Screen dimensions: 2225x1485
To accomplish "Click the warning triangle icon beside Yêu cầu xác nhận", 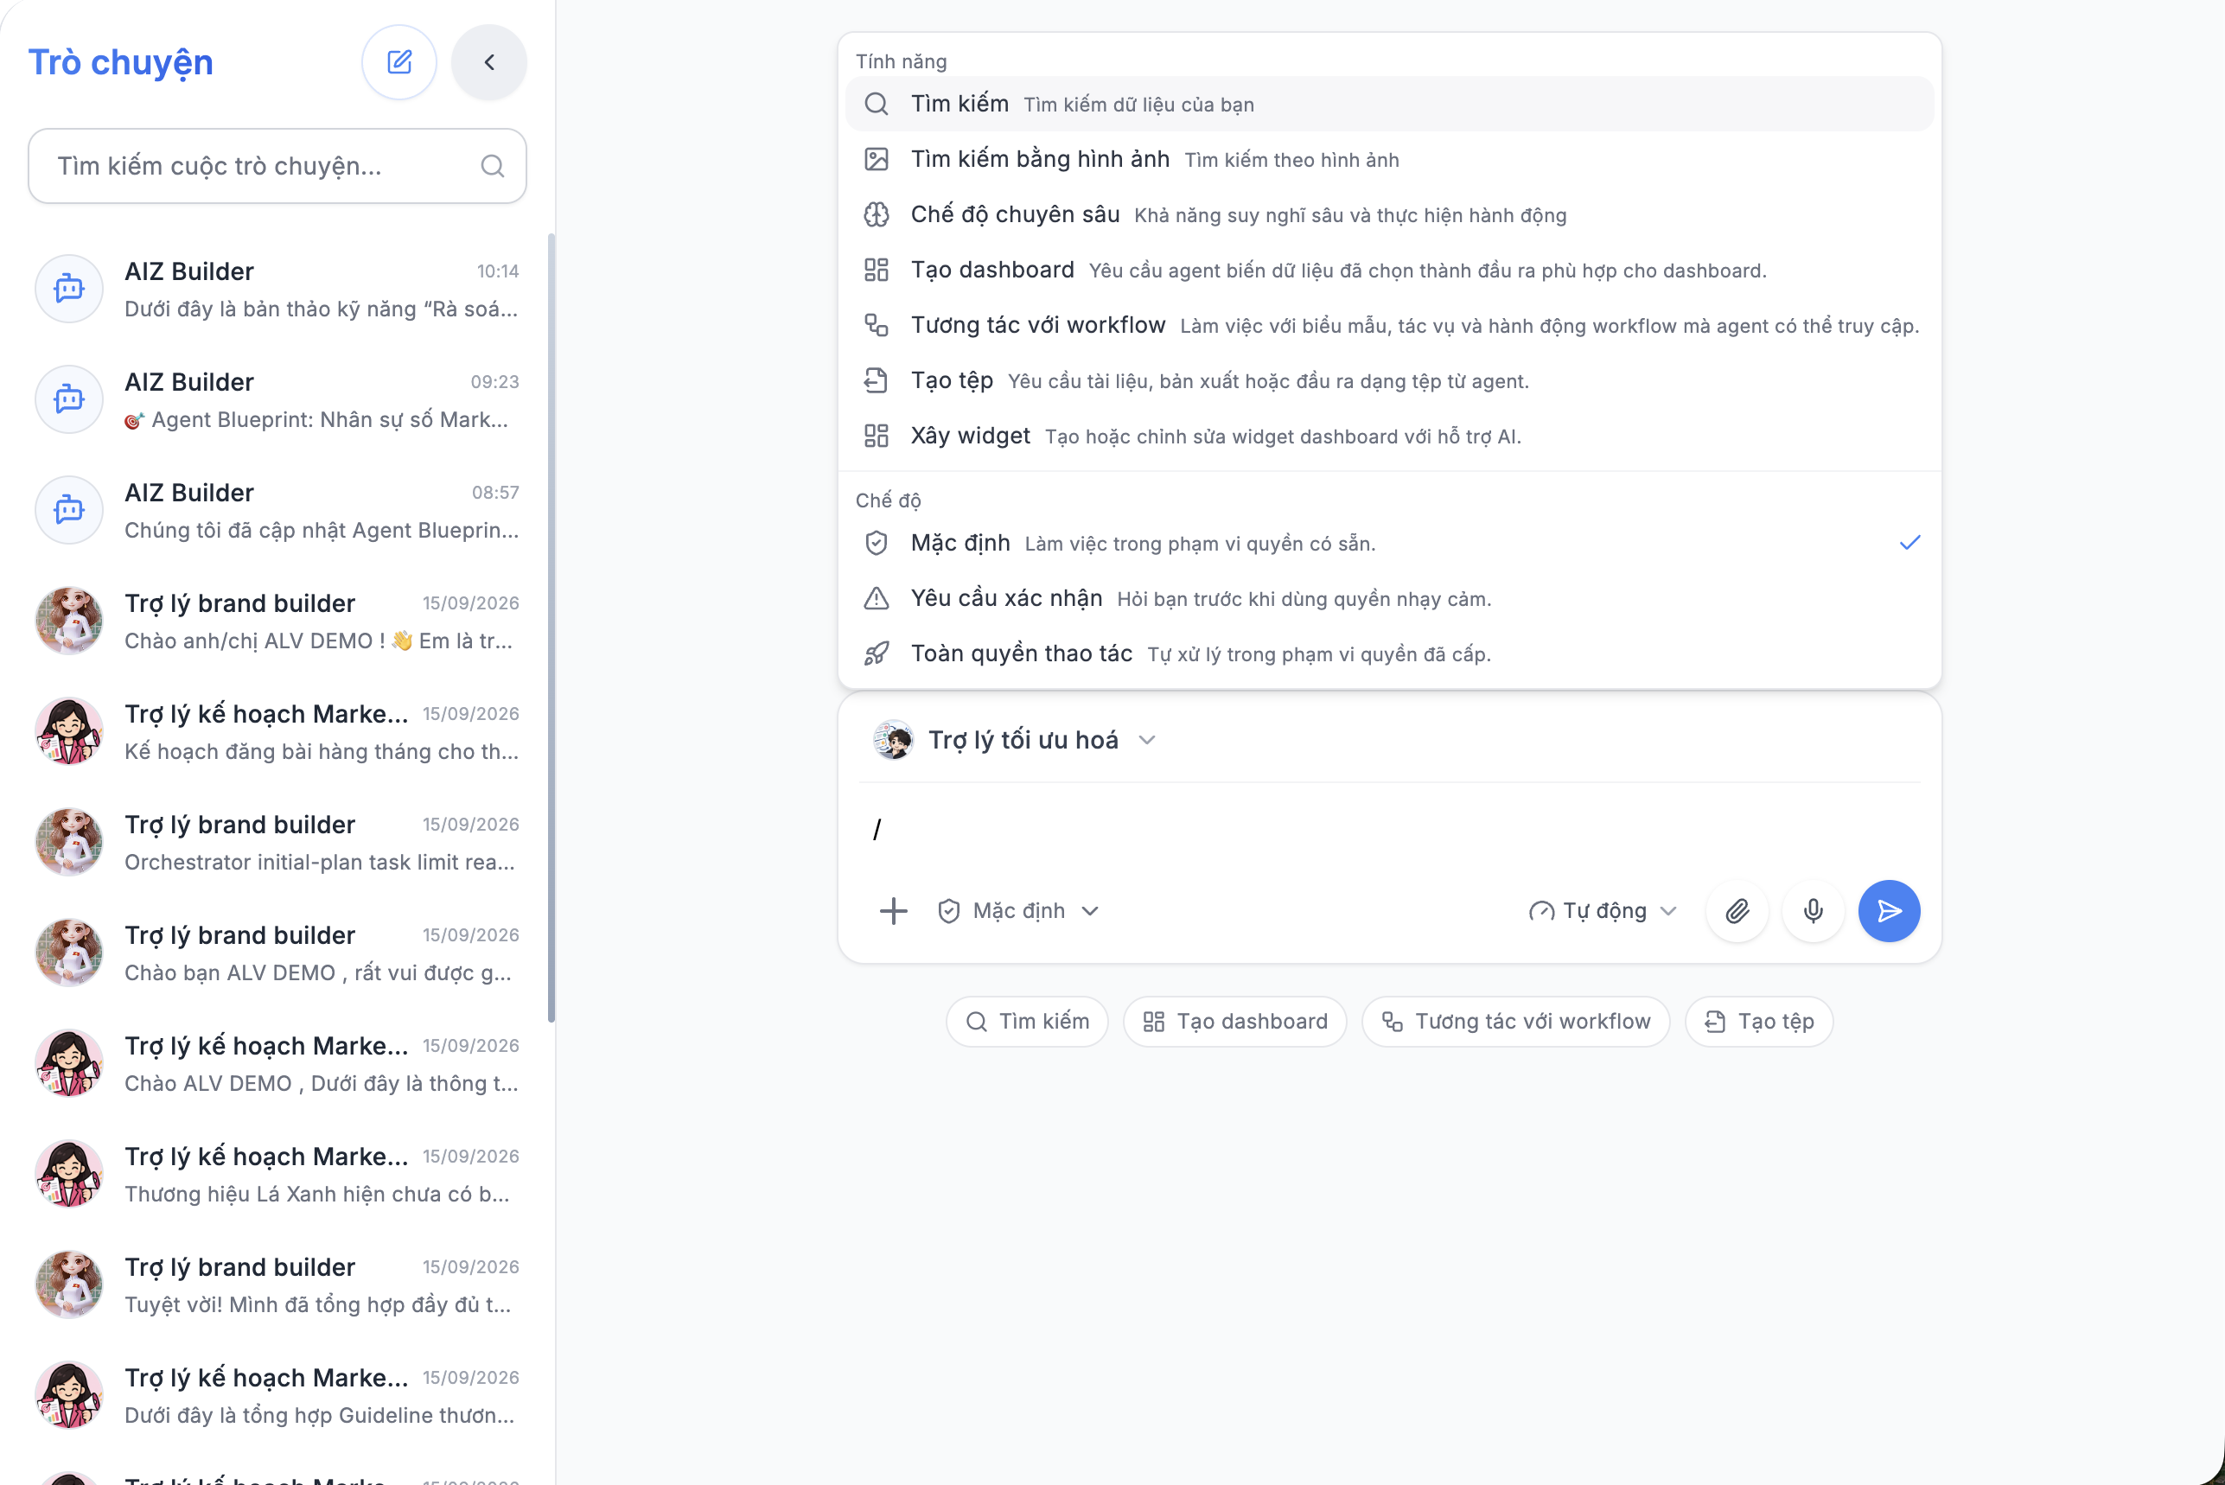I will click(x=876, y=598).
